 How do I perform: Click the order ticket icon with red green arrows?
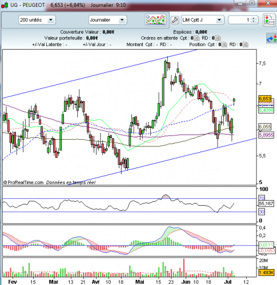[269, 20]
